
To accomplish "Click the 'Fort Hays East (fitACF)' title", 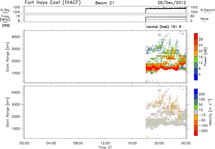I will point(53,2).
